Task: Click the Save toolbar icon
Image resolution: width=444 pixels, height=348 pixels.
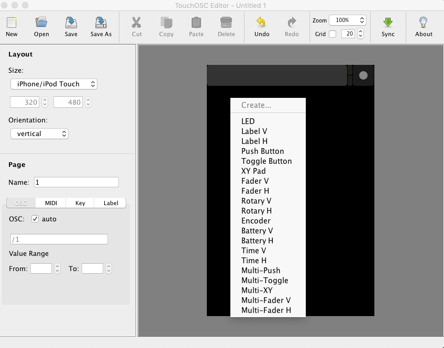Action: click(x=71, y=23)
